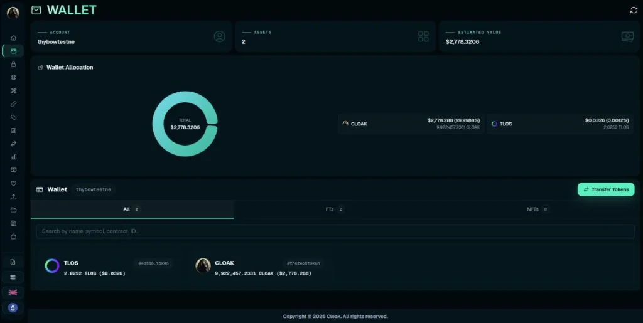Open the shopping bag icon in sidebar

14,236
